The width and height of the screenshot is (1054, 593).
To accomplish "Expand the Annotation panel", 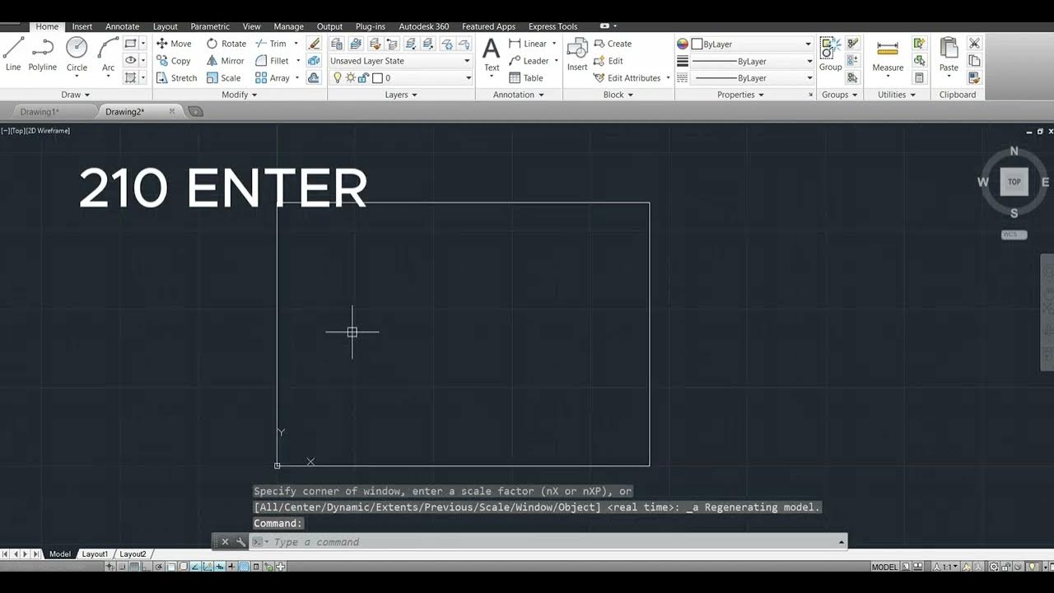I will [x=519, y=95].
